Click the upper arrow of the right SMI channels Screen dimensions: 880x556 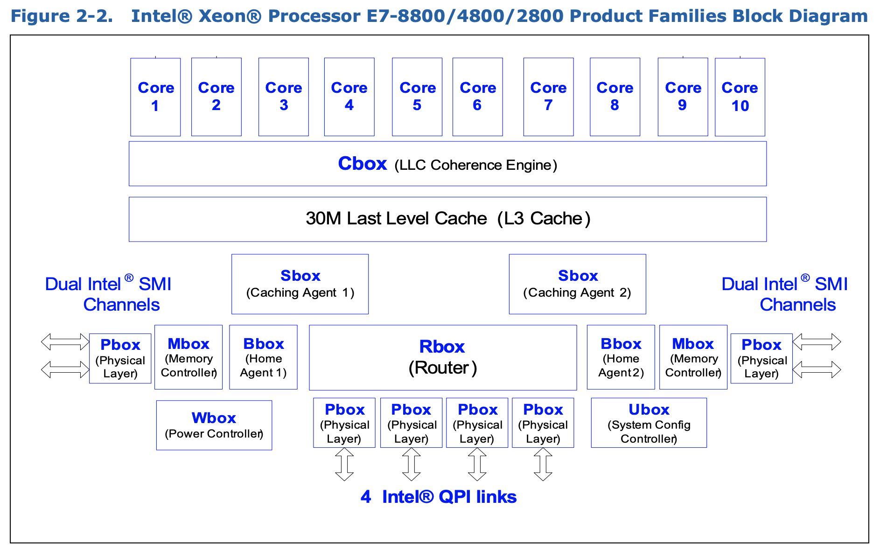coord(817,342)
